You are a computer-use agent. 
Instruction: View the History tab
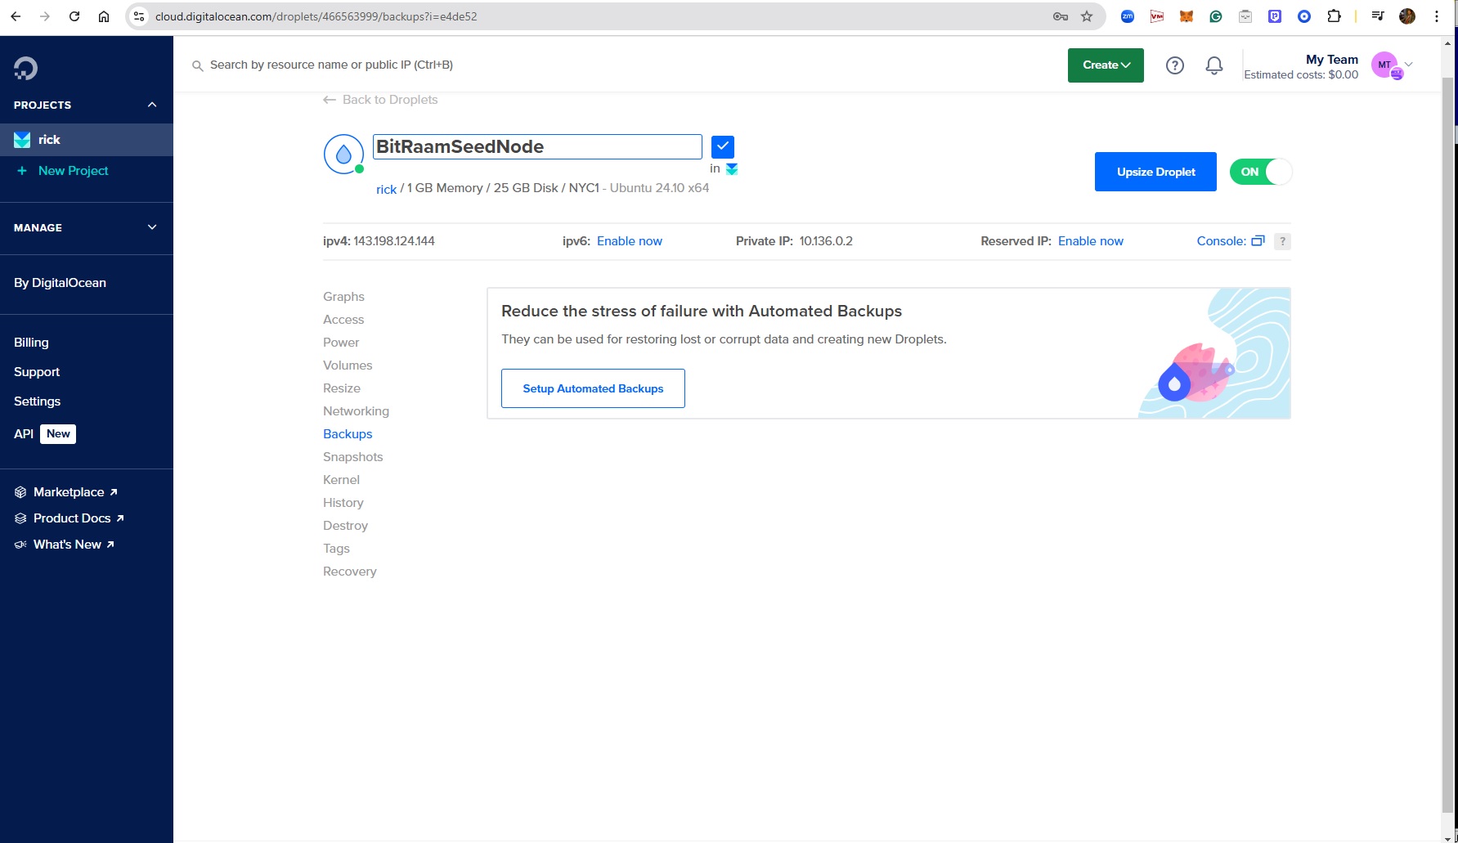point(343,503)
